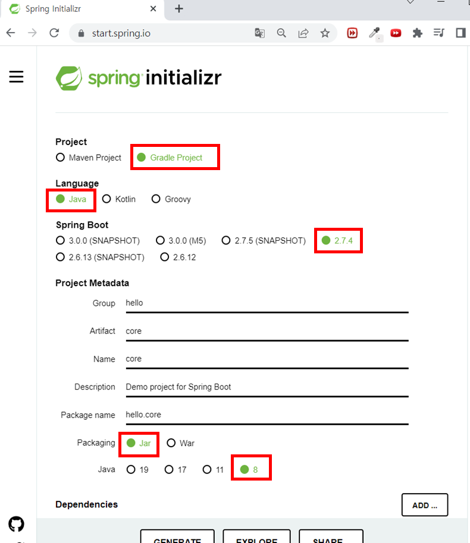This screenshot has width=470, height=543.
Task: Select Spring Boot 2.6.12
Action: pyautogui.click(x=178, y=258)
